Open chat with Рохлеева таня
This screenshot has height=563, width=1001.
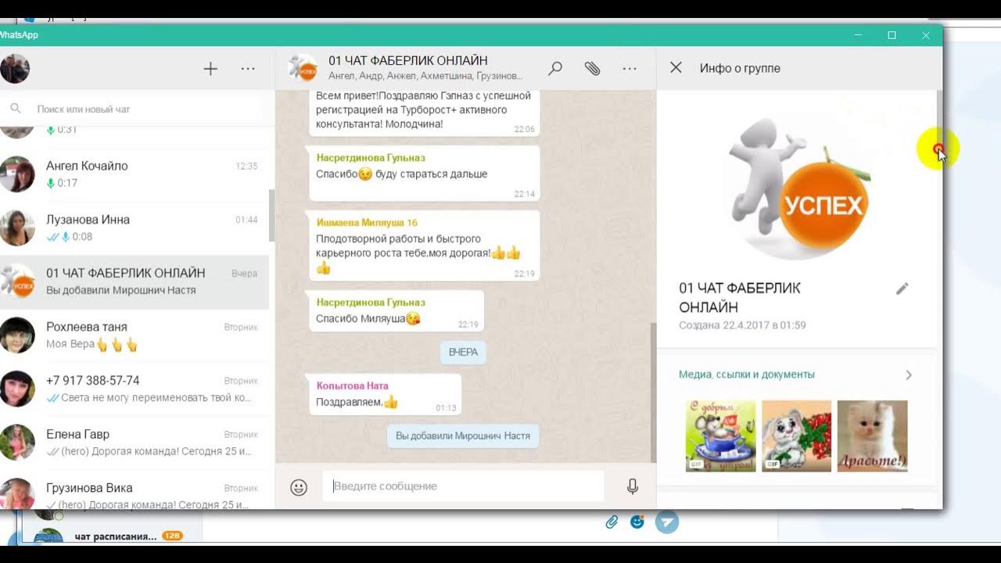click(x=135, y=335)
